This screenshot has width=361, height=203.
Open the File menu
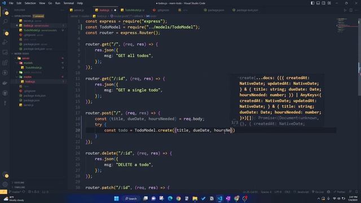(x=11, y=3)
